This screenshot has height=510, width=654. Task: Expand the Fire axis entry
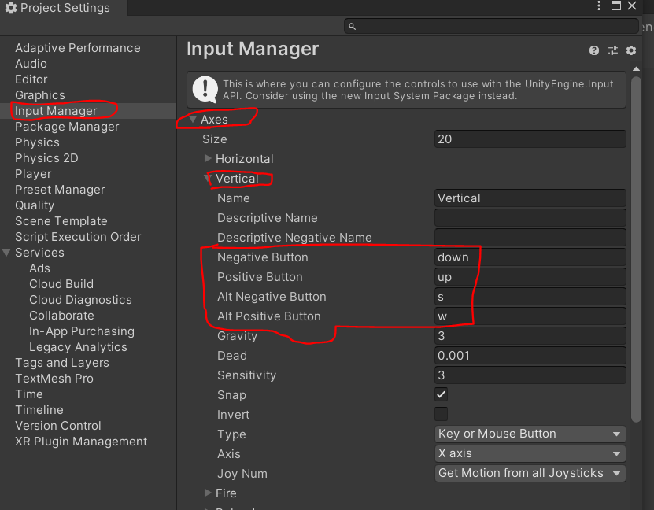(x=208, y=493)
